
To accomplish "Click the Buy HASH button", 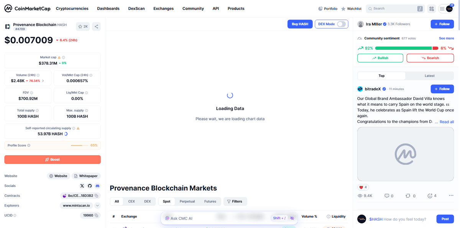I will tap(300, 24).
